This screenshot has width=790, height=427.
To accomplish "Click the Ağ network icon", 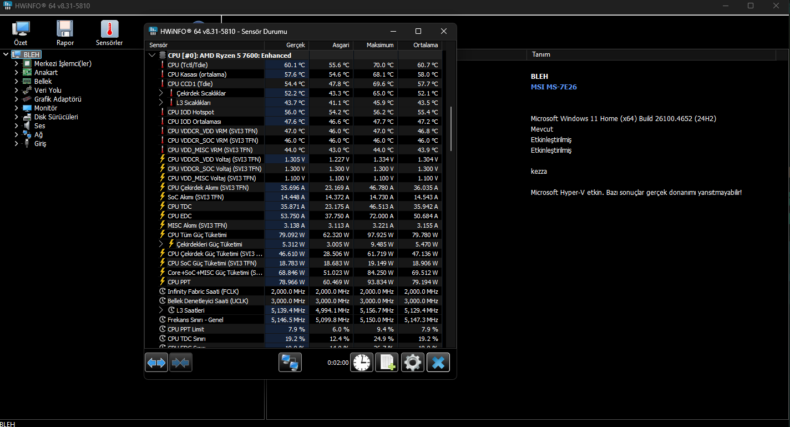I will (x=27, y=134).
